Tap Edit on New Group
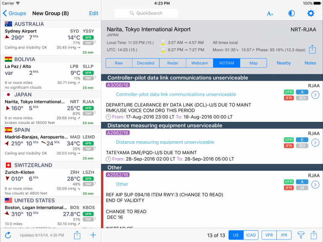This screenshot has height=242, width=323. tap(94, 13)
